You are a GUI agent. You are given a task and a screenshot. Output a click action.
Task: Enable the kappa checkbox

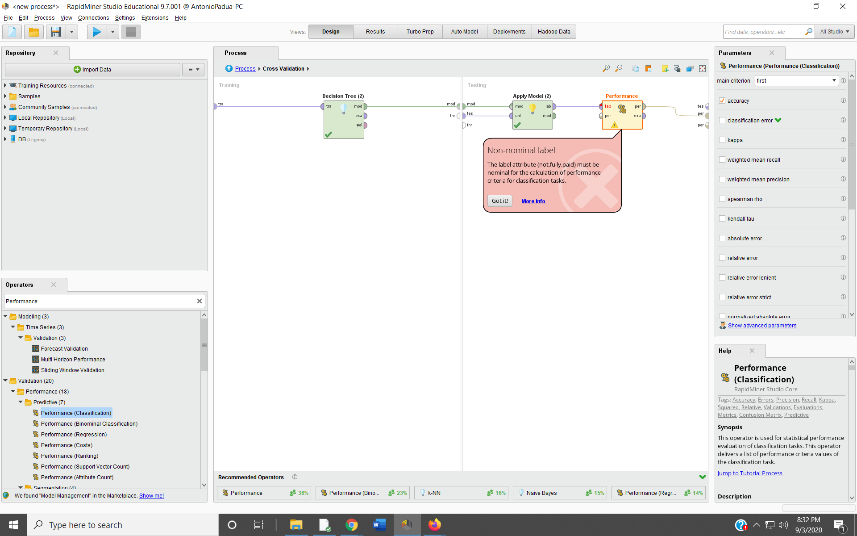click(722, 140)
